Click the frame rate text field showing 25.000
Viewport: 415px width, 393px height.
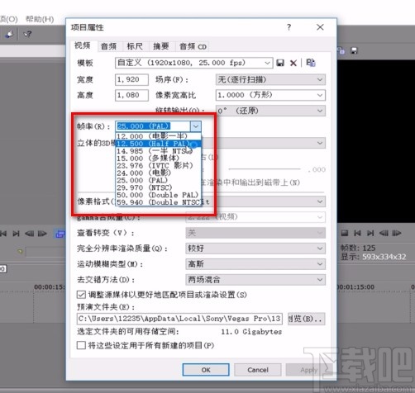153,126
